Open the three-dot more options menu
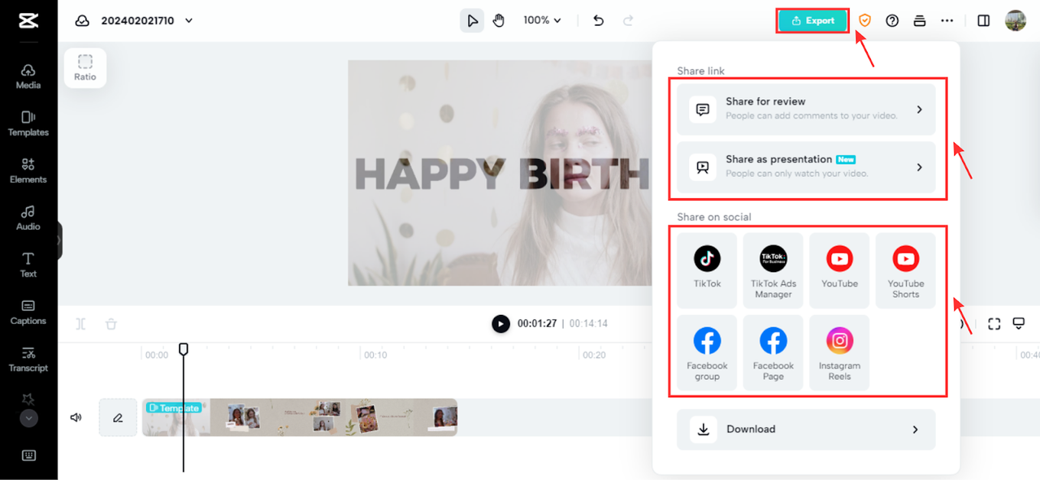 947,20
